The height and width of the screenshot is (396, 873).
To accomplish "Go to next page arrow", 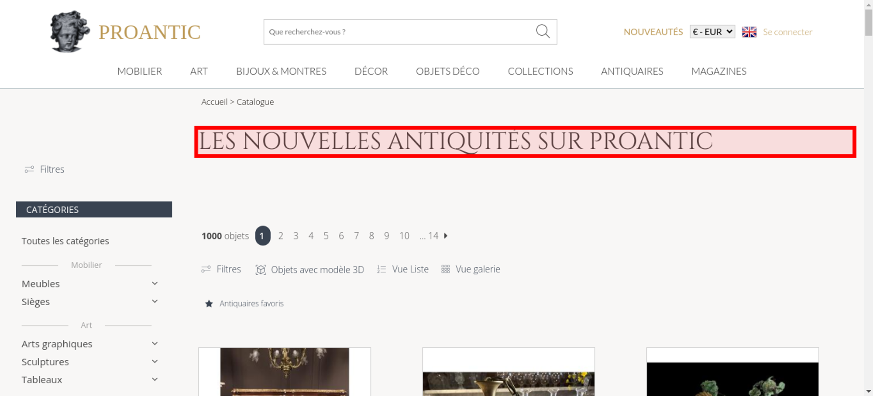I will coord(446,236).
